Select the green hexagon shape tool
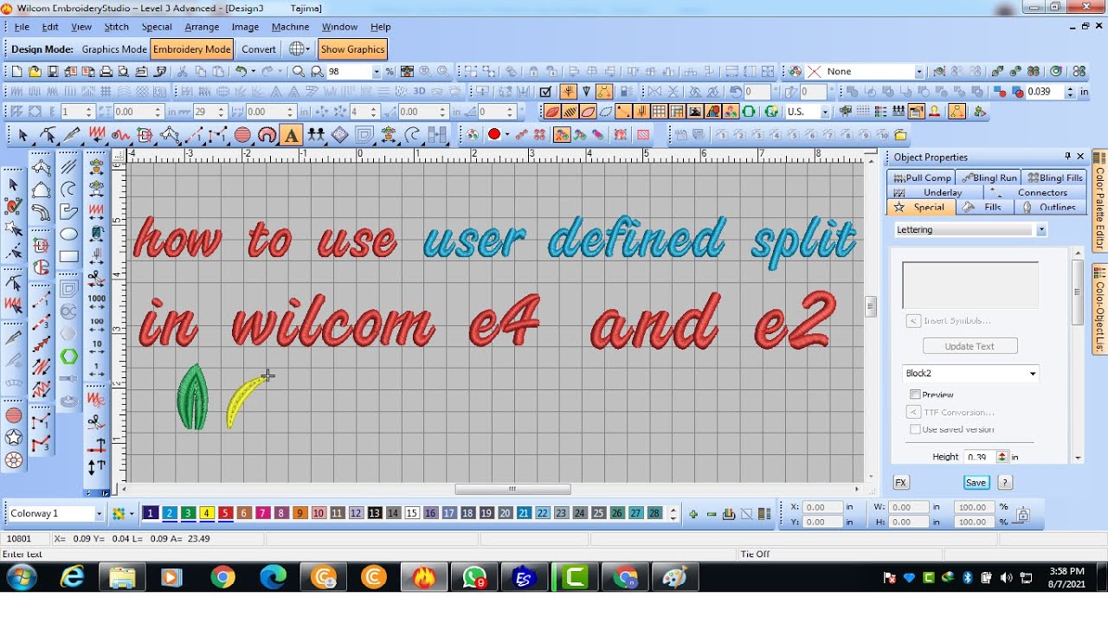The image size is (1108, 623). (x=69, y=356)
